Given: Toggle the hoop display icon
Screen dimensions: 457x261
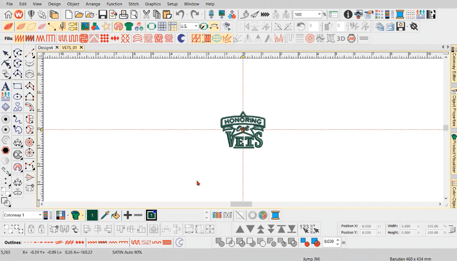Looking at the screenshot, I should click(x=151, y=26).
